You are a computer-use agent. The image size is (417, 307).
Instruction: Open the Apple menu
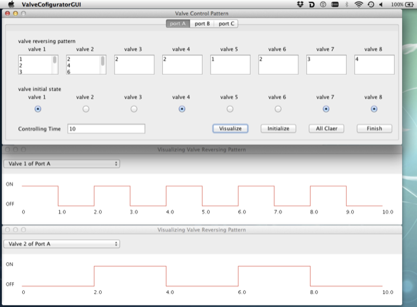point(10,5)
